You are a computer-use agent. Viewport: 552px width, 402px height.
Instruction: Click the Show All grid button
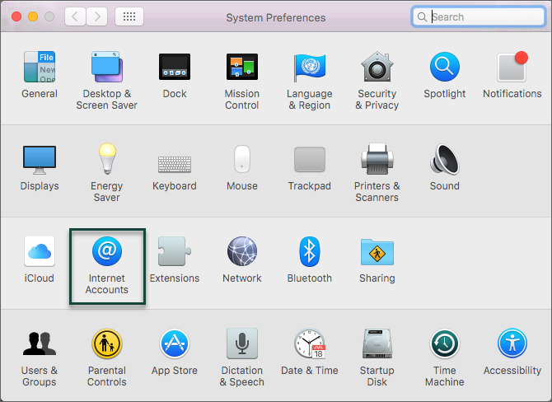click(x=129, y=16)
